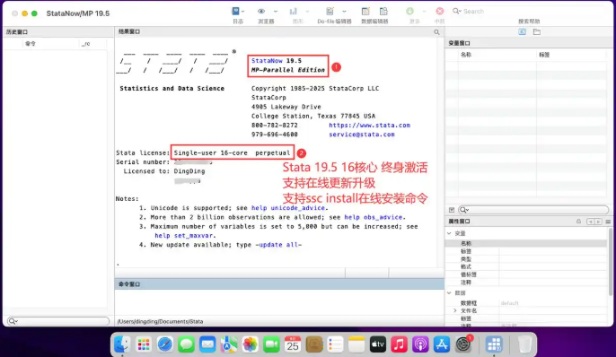This screenshot has width=616, height=357.
Task: Click the variables search field
Action: tap(533, 210)
